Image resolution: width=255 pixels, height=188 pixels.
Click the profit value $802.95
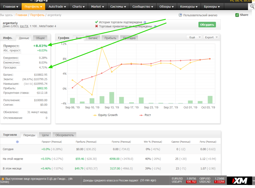tap(42, 88)
